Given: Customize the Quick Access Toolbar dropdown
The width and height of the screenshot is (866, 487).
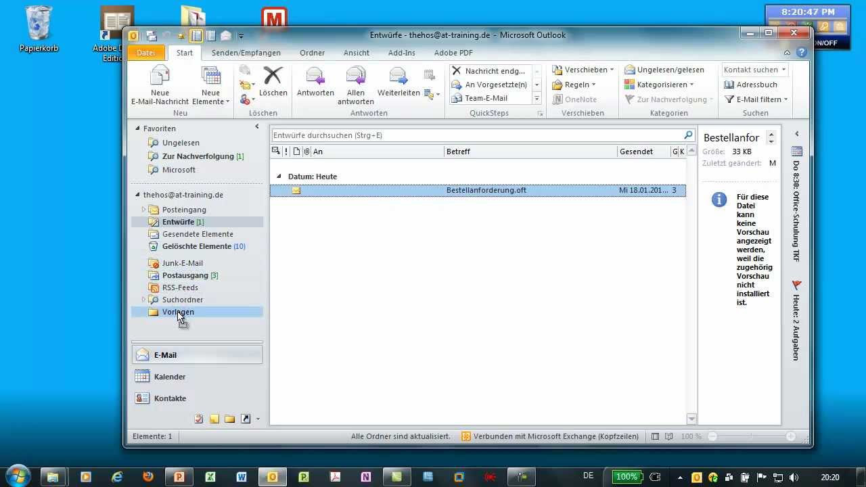Looking at the screenshot, I should click(241, 37).
